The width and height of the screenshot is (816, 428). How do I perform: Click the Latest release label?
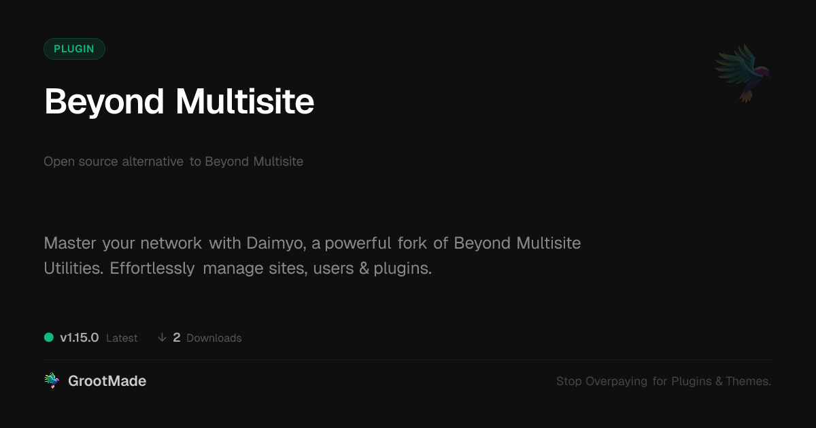(122, 338)
